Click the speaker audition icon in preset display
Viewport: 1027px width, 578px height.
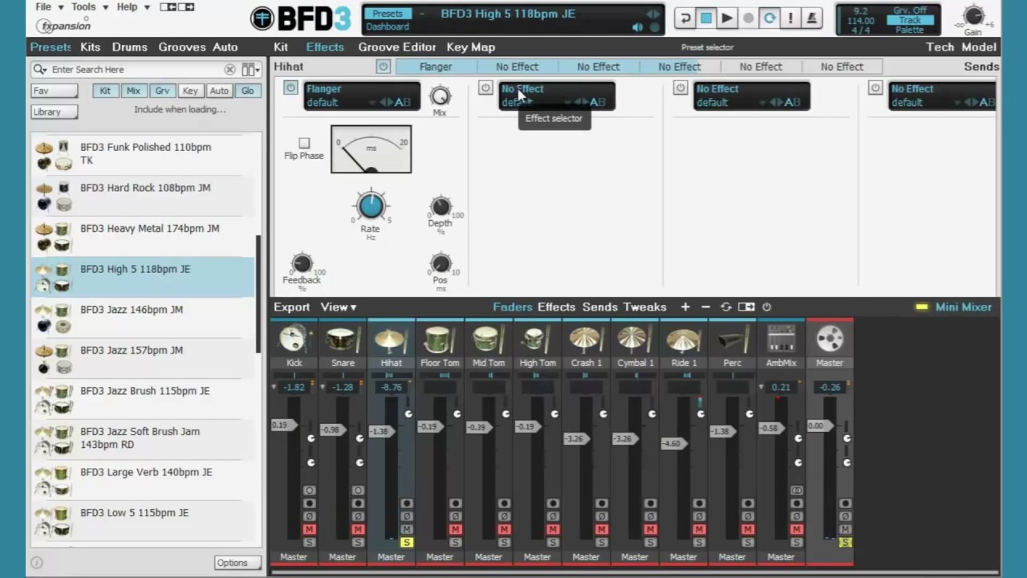638,27
